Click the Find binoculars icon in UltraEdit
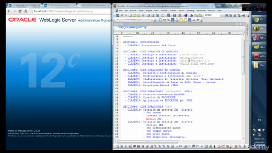This screenshot has height=153, width=272. tap(227, 15)
